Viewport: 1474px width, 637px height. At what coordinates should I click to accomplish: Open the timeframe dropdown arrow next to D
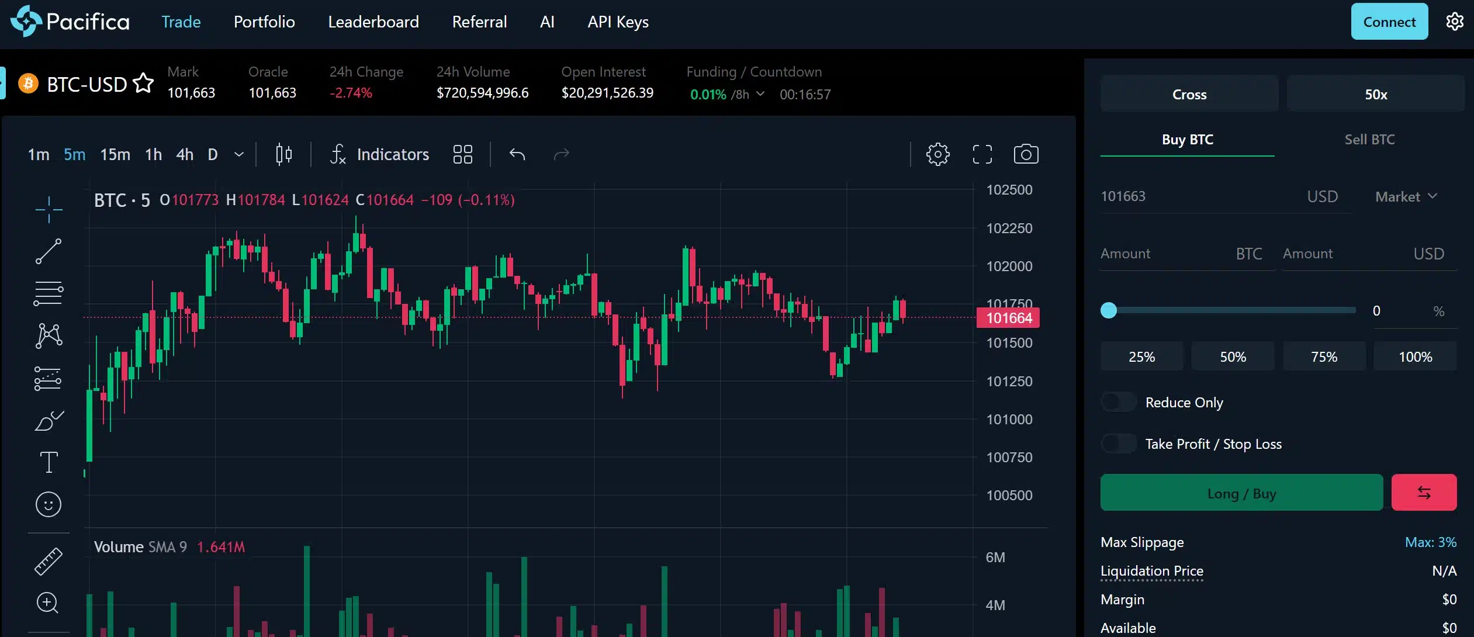[238, 154]
